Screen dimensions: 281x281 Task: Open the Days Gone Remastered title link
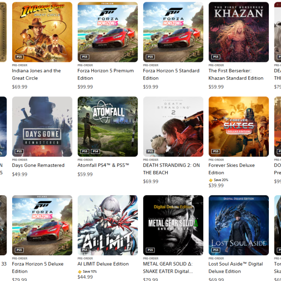pyautogui.click(x=38, y=165)
